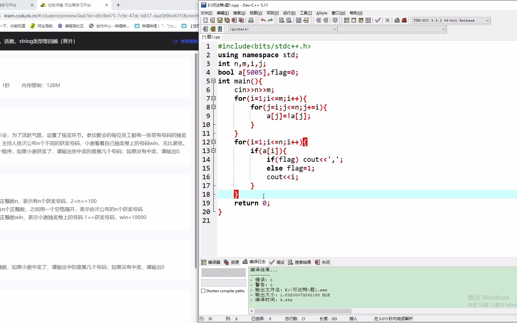
Task: Open the 搜索[S] menu
Action: [x=239, y=13]
